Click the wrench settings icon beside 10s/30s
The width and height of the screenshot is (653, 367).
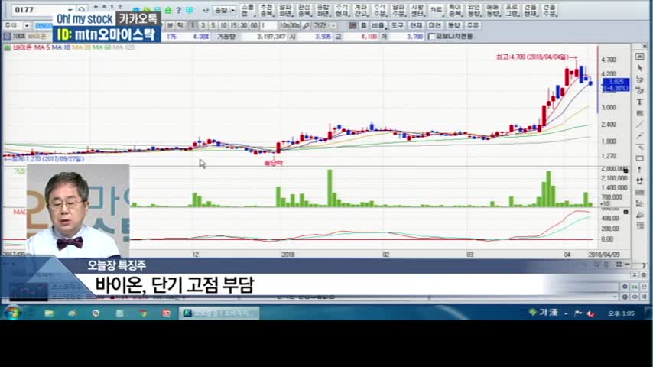click(x=305, y=25)
